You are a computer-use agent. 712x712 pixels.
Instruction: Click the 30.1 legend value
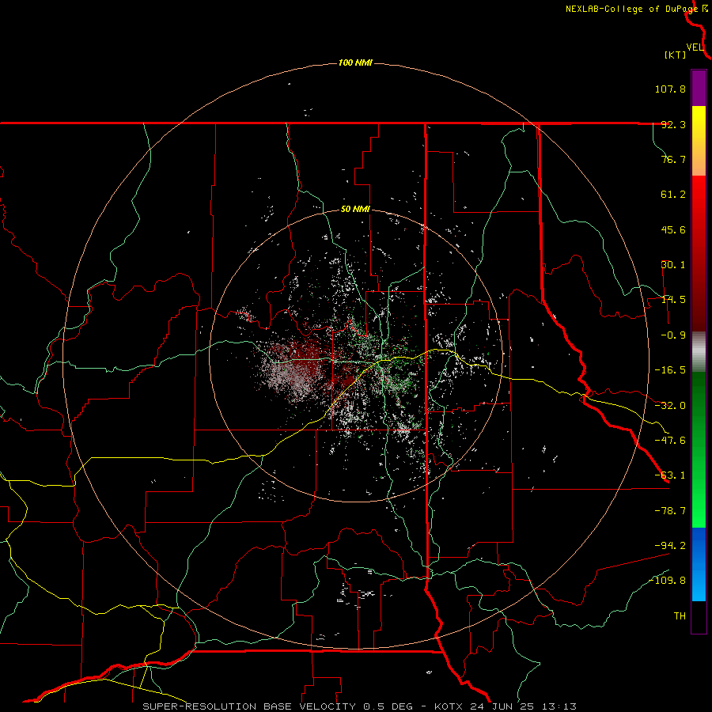pyautogui.click(x=673, y=265)
